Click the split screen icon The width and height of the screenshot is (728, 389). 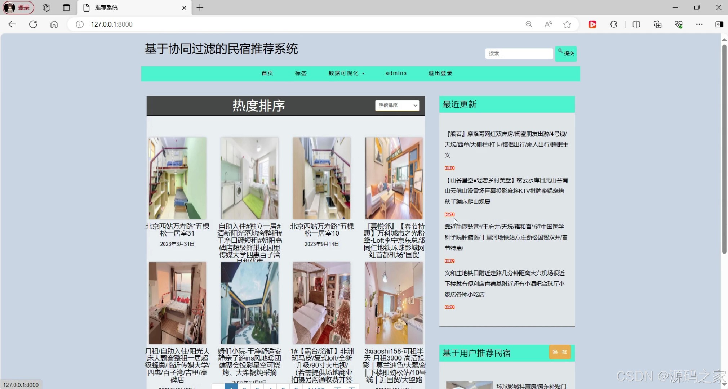tap(636, 24)
